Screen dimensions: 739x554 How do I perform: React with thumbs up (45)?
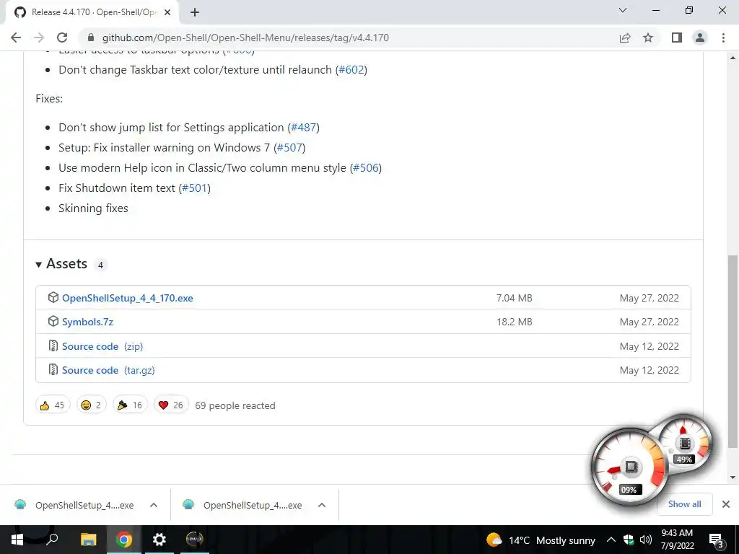point(52,405)
